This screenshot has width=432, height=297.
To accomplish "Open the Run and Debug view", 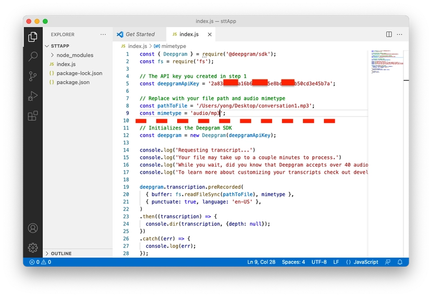I will (x=33, y=96).
